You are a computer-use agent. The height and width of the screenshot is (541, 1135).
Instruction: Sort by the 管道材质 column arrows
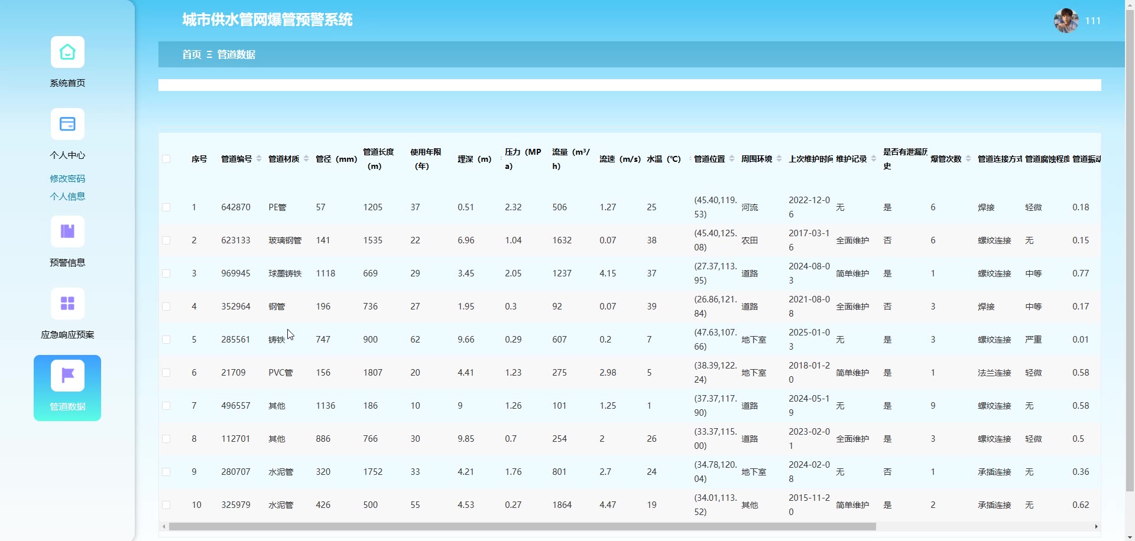coord(306,159)
